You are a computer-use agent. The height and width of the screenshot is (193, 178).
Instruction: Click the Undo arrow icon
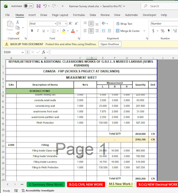pos(45,6)
